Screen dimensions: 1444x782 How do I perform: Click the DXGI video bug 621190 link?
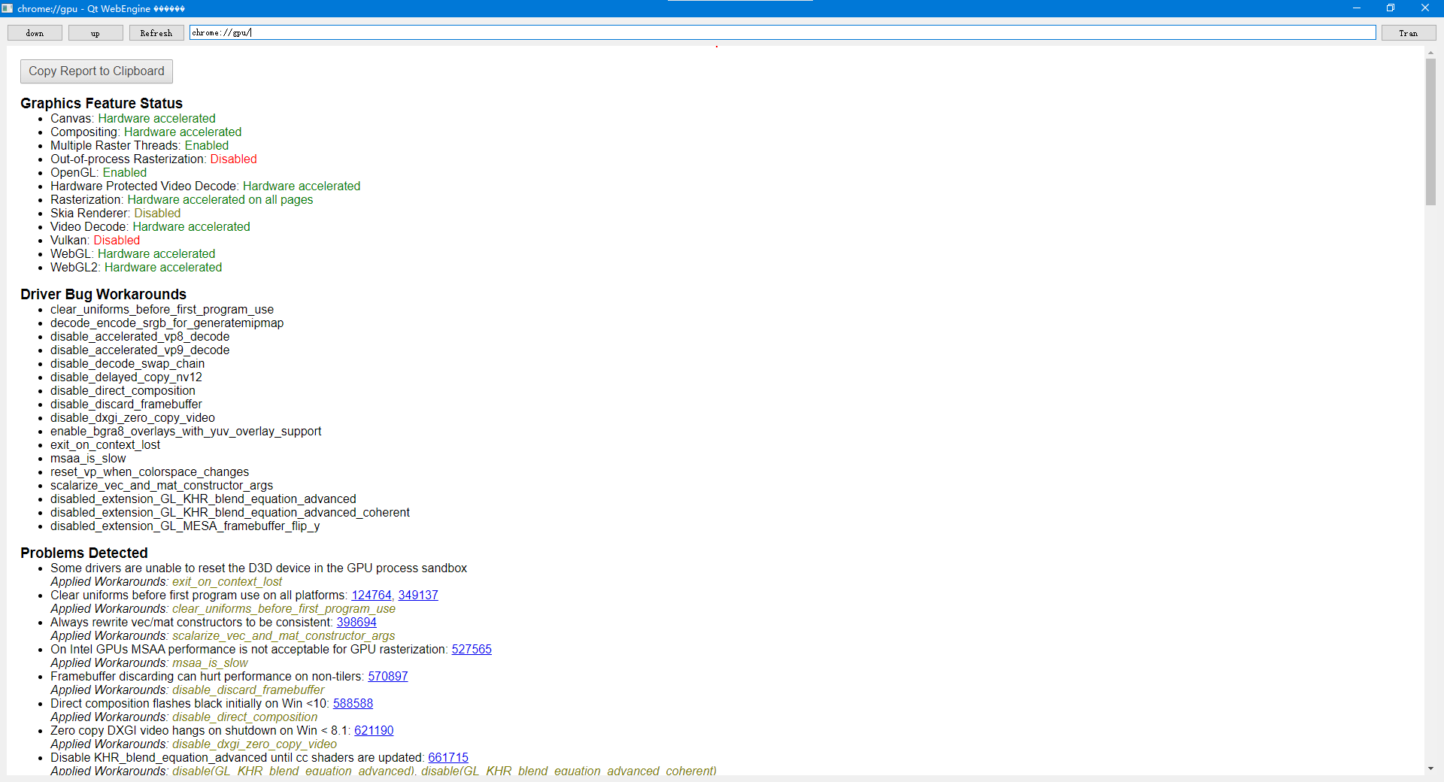374,731
